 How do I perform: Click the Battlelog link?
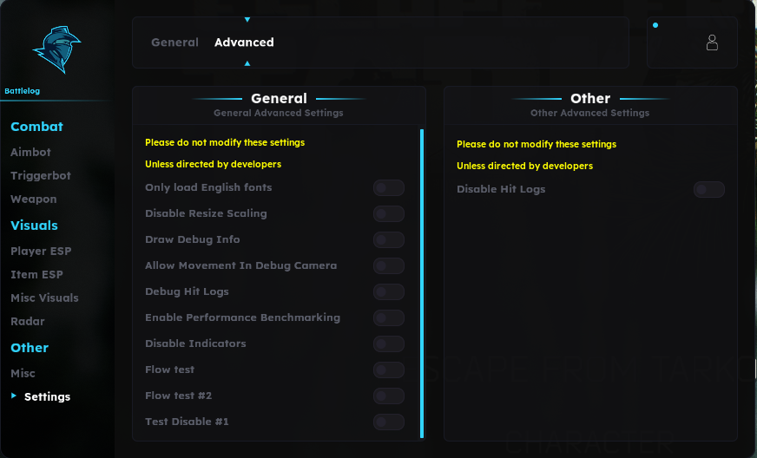[x=23, y=91]
